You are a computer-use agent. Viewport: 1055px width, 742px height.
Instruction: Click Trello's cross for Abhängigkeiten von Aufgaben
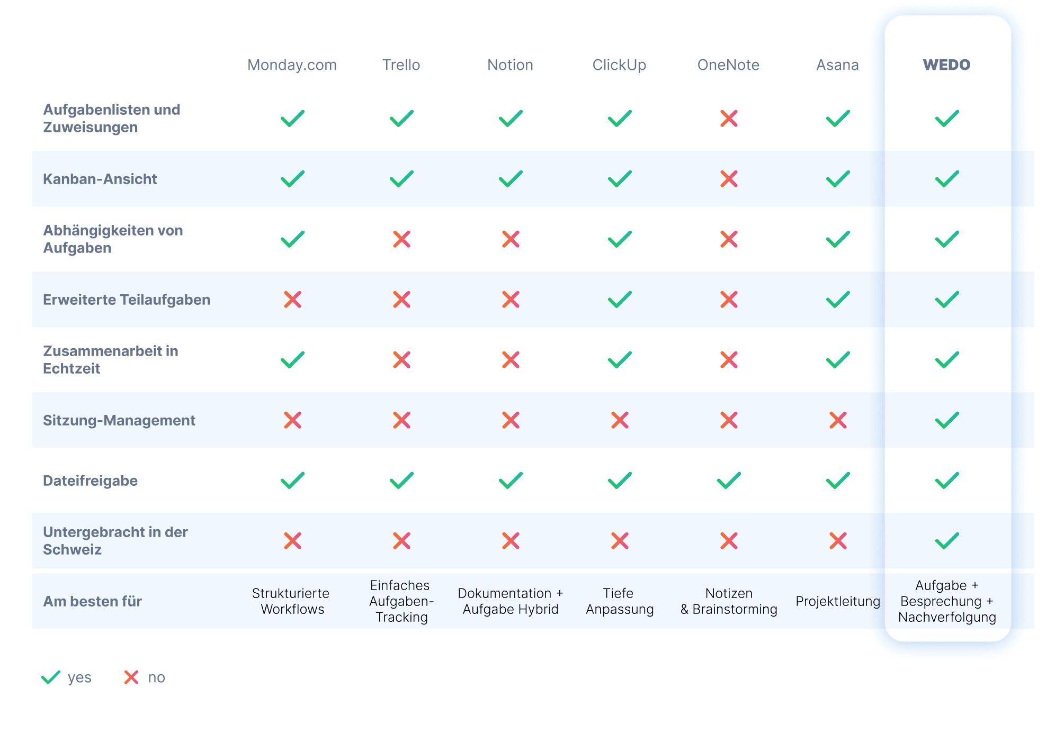(401, 239)
